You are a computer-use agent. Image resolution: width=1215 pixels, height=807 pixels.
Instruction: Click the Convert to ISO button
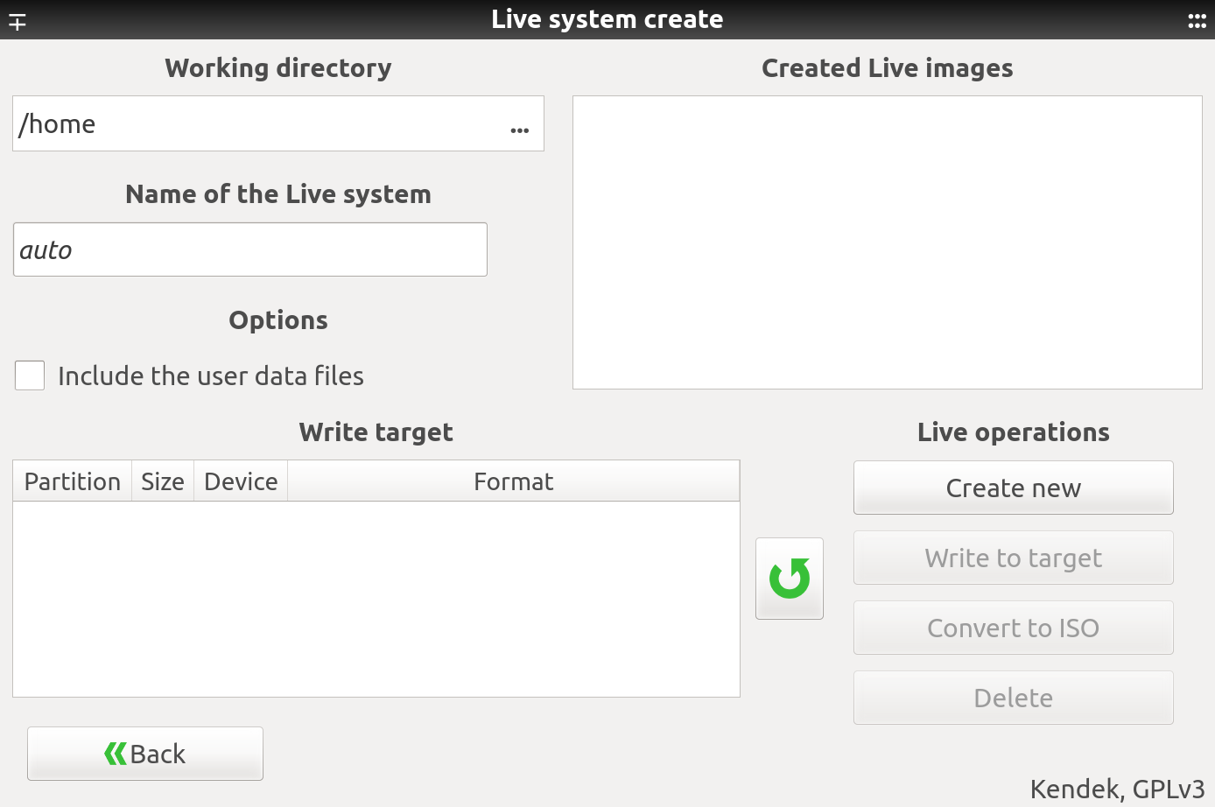pyautogui.click(x=1013, y=628)
